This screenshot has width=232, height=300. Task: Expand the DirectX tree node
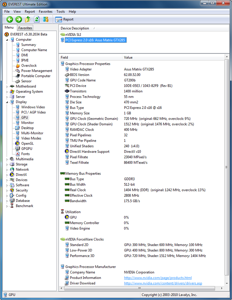7,175
